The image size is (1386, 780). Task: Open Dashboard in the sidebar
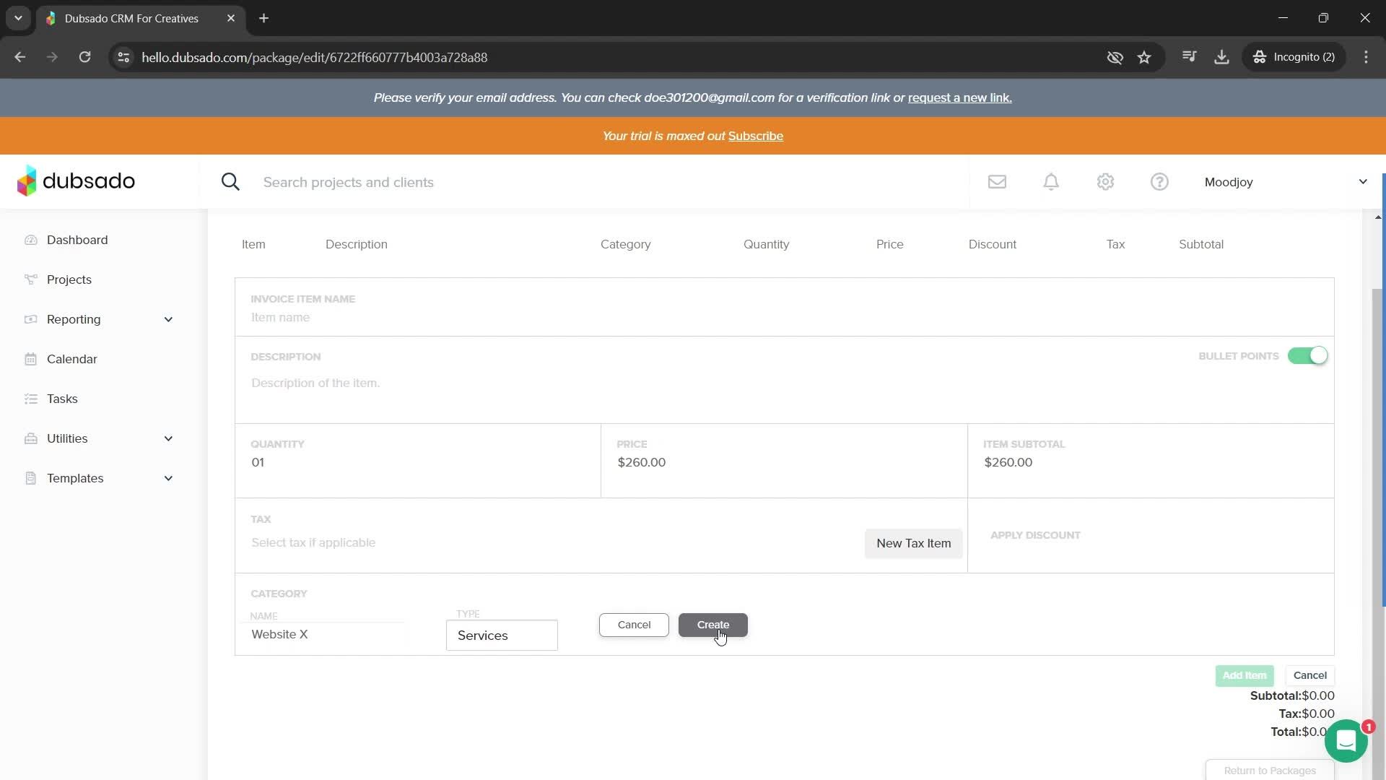tap(77, 240)
